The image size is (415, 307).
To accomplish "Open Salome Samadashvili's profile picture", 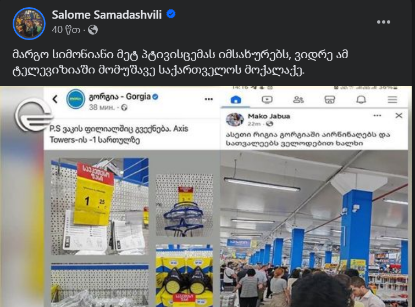I will (x=29, y=24).
